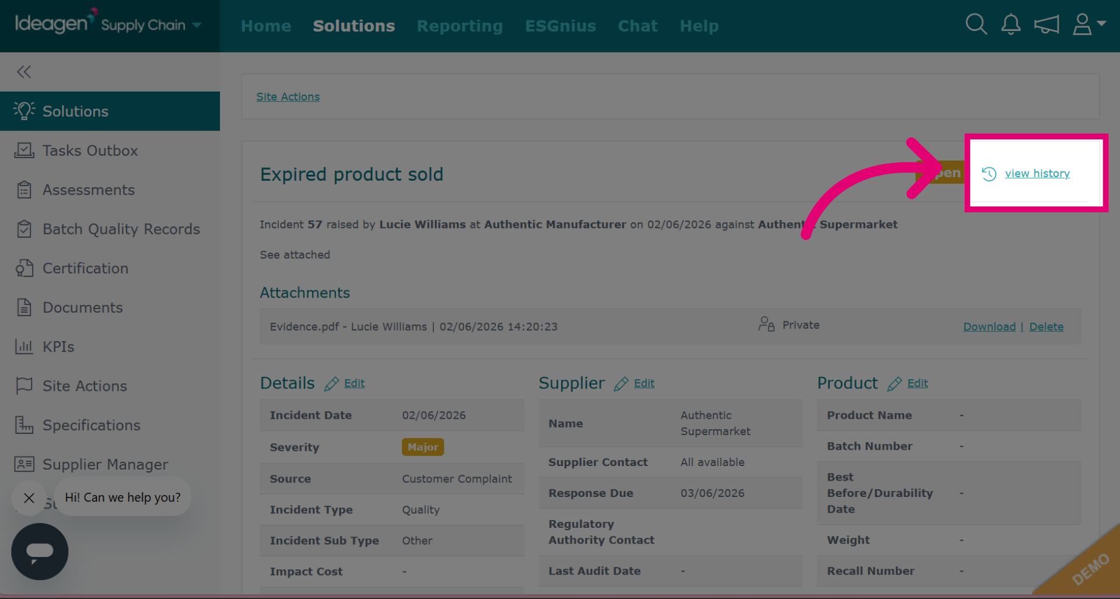This screenshot has height=599, width=1120.
Task: Dismiss the chat help prompt
Action: pos(29,498)
